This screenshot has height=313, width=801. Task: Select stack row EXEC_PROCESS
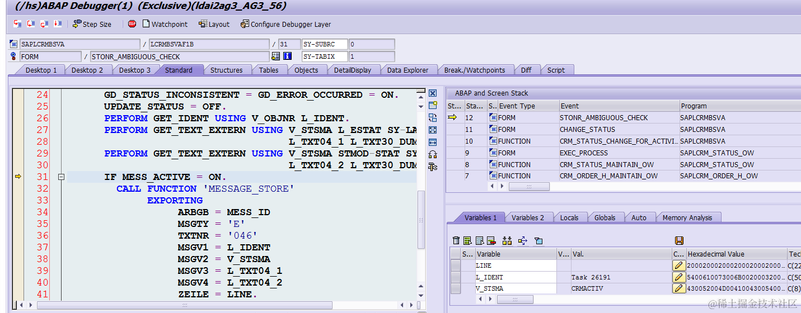pos(624,153)
